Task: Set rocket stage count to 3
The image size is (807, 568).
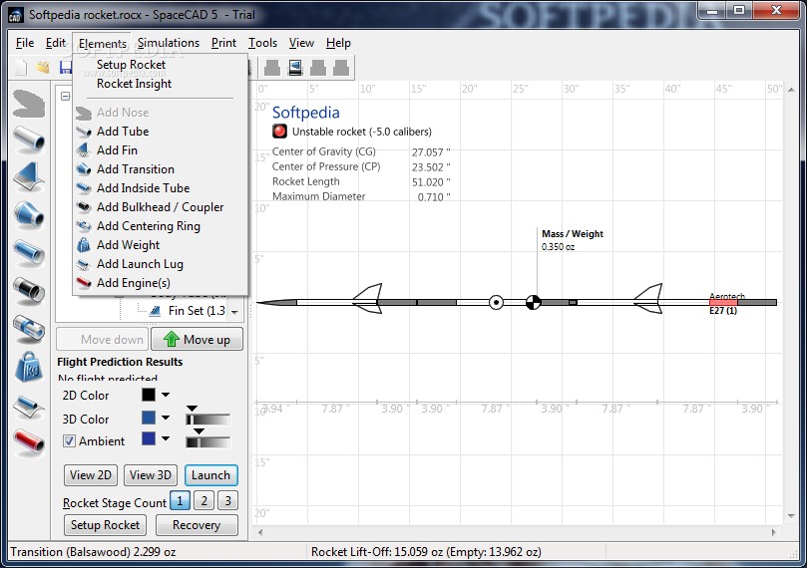Action: point(228,500)
